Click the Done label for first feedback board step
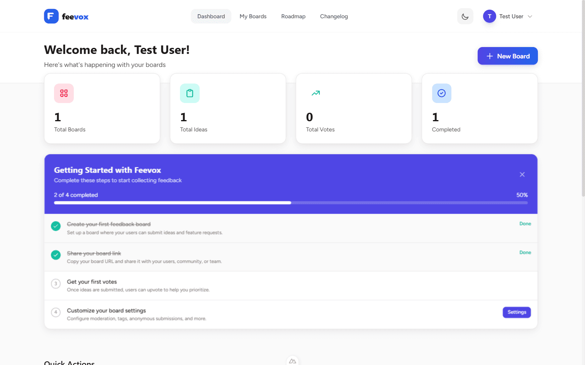585x365 pixels. [x=525, y=224]
